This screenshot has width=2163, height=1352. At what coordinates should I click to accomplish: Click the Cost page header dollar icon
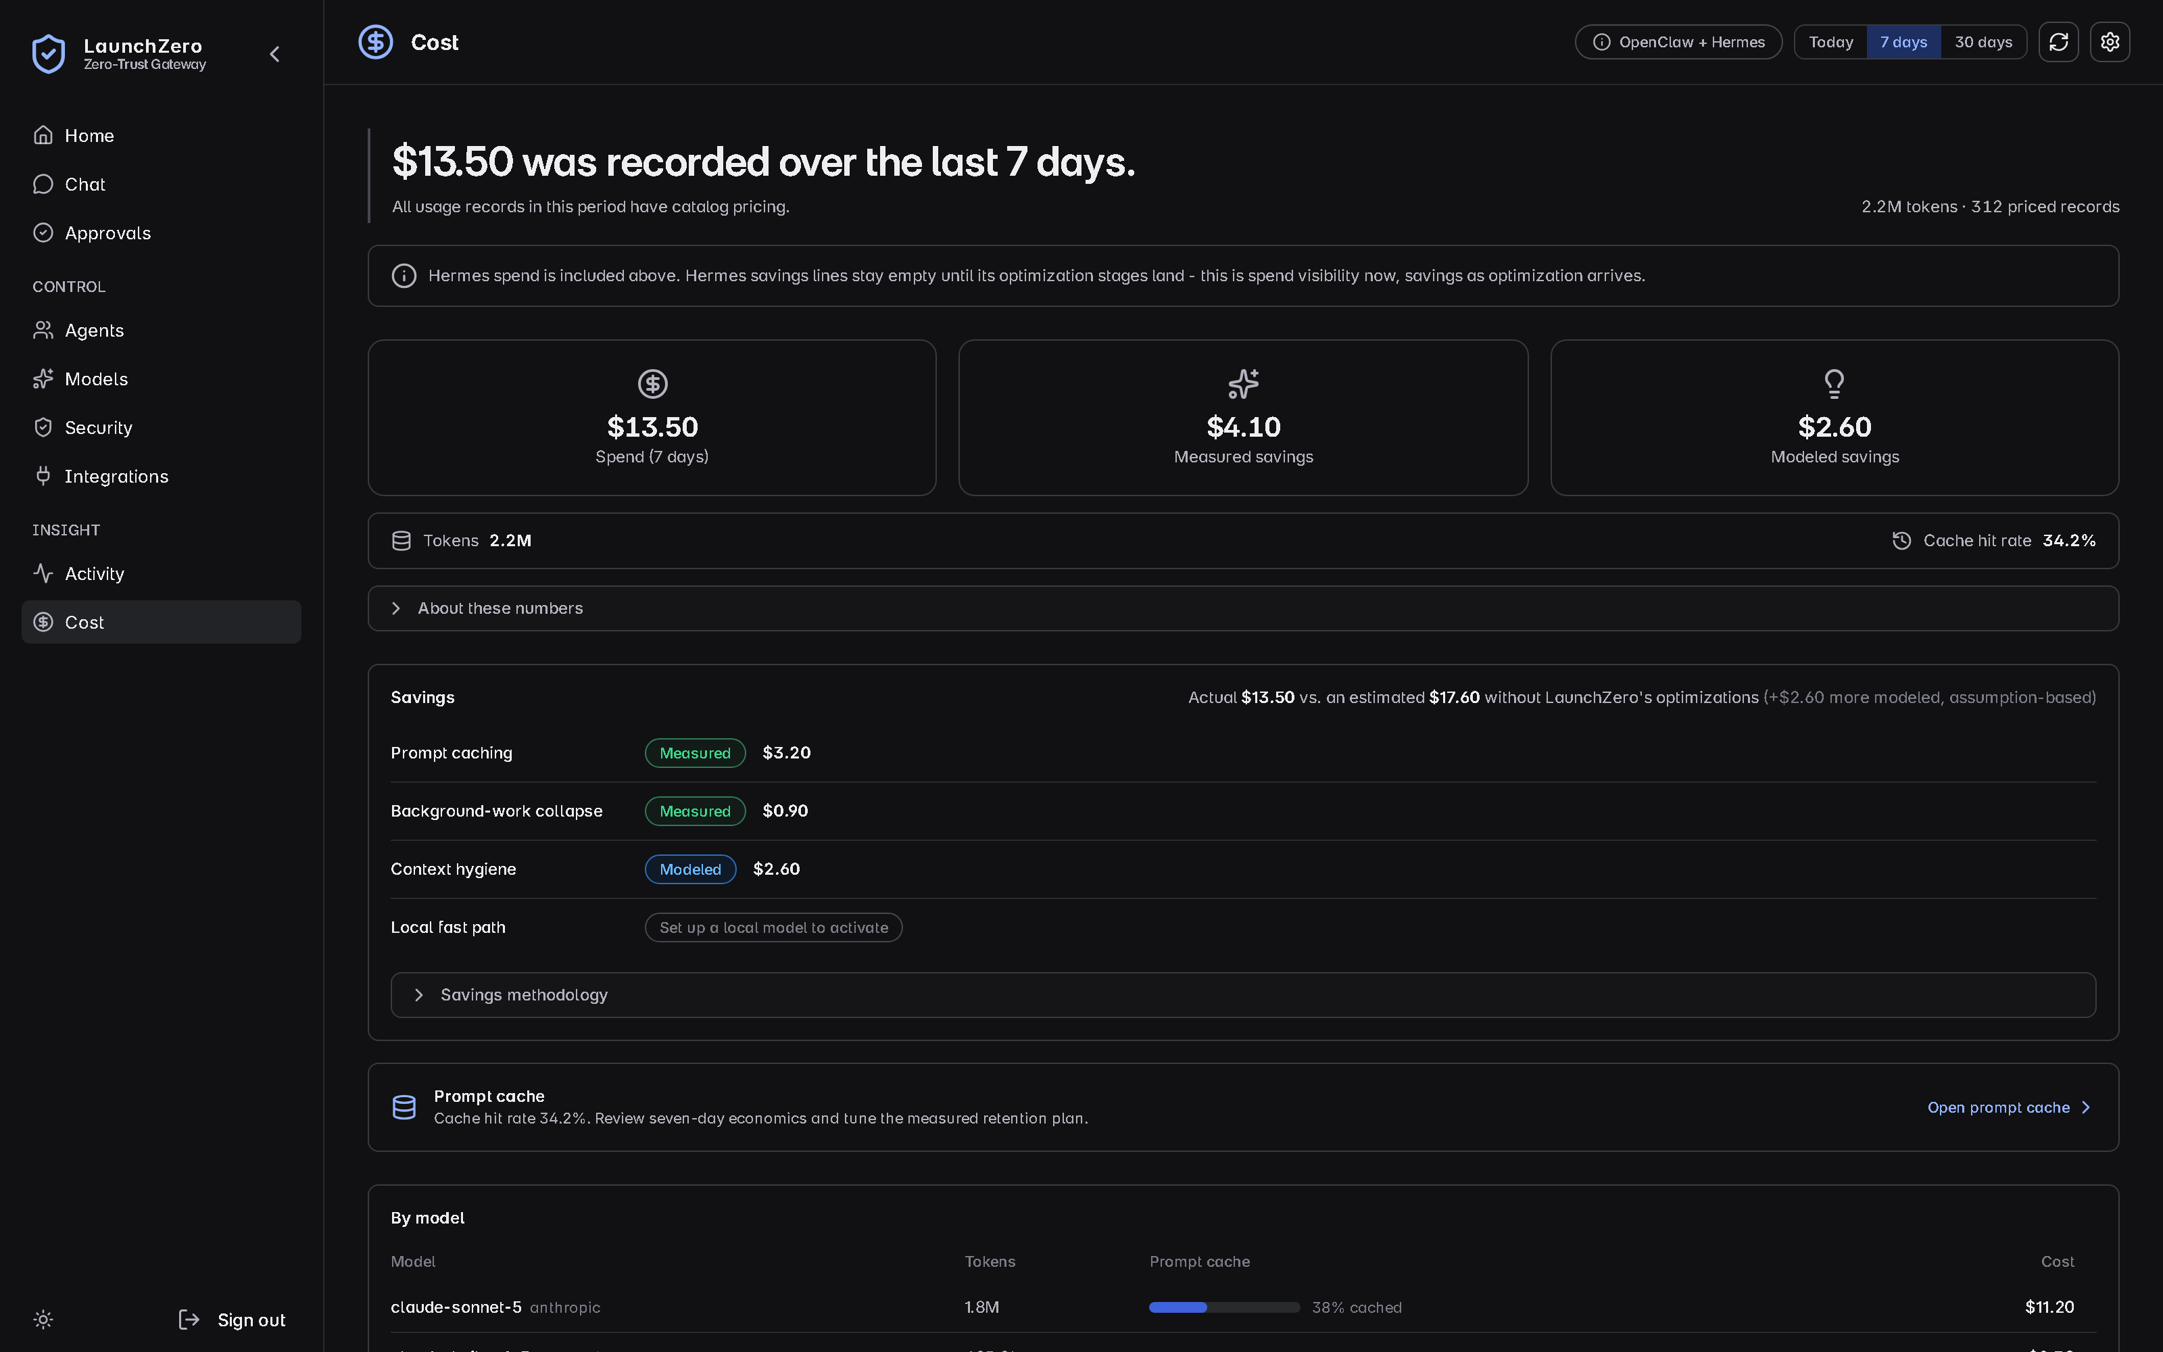pos(375,42)
